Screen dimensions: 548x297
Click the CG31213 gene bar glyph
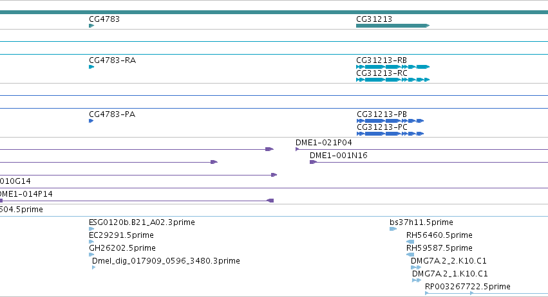[x=393, y=26]
